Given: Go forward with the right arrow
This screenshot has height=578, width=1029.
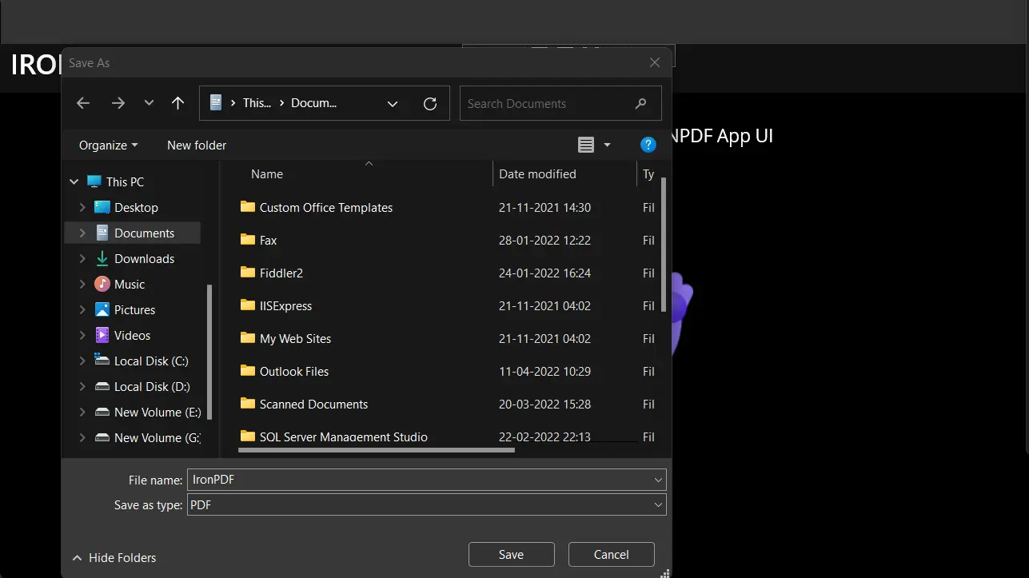Looking at the screenshot, I should 118,103.
